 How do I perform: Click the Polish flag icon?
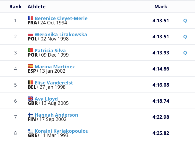tap(30, 34)
